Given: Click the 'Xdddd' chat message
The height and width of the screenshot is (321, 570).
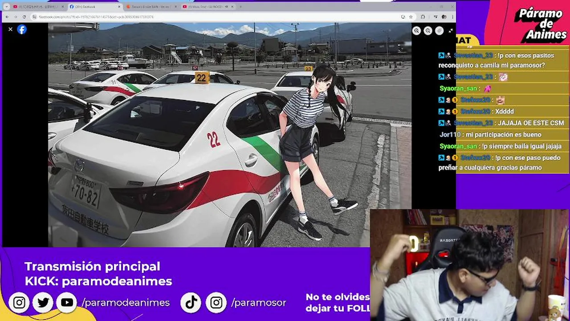Looking at the screenshot, I should [505, 111].
